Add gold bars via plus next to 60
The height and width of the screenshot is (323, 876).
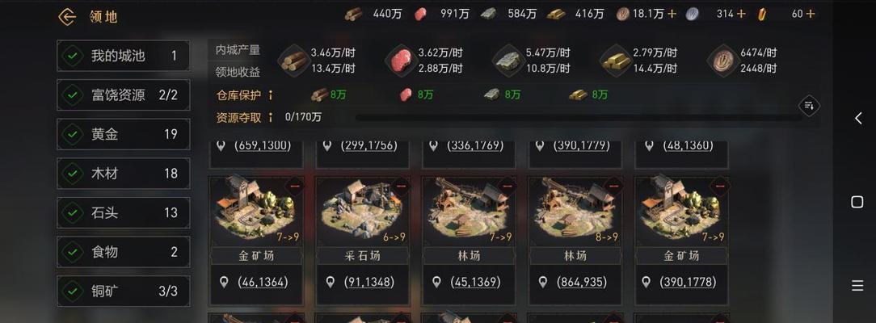pyautogui.click(x=811, y=14)
